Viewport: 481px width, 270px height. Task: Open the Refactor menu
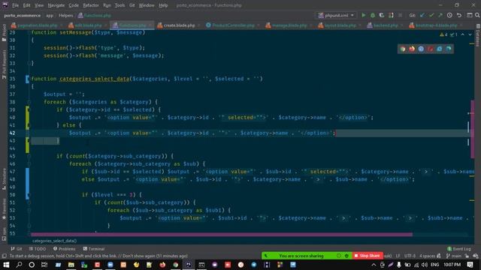pos(91,5)
